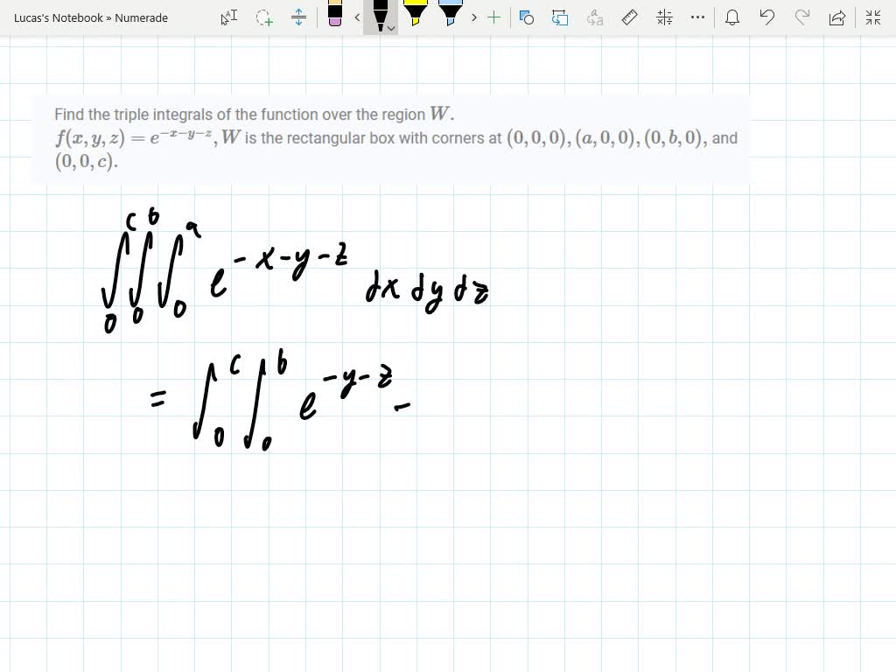Expand the More Options ellipsis menu

pyautogui.click(x=696, y=17)
